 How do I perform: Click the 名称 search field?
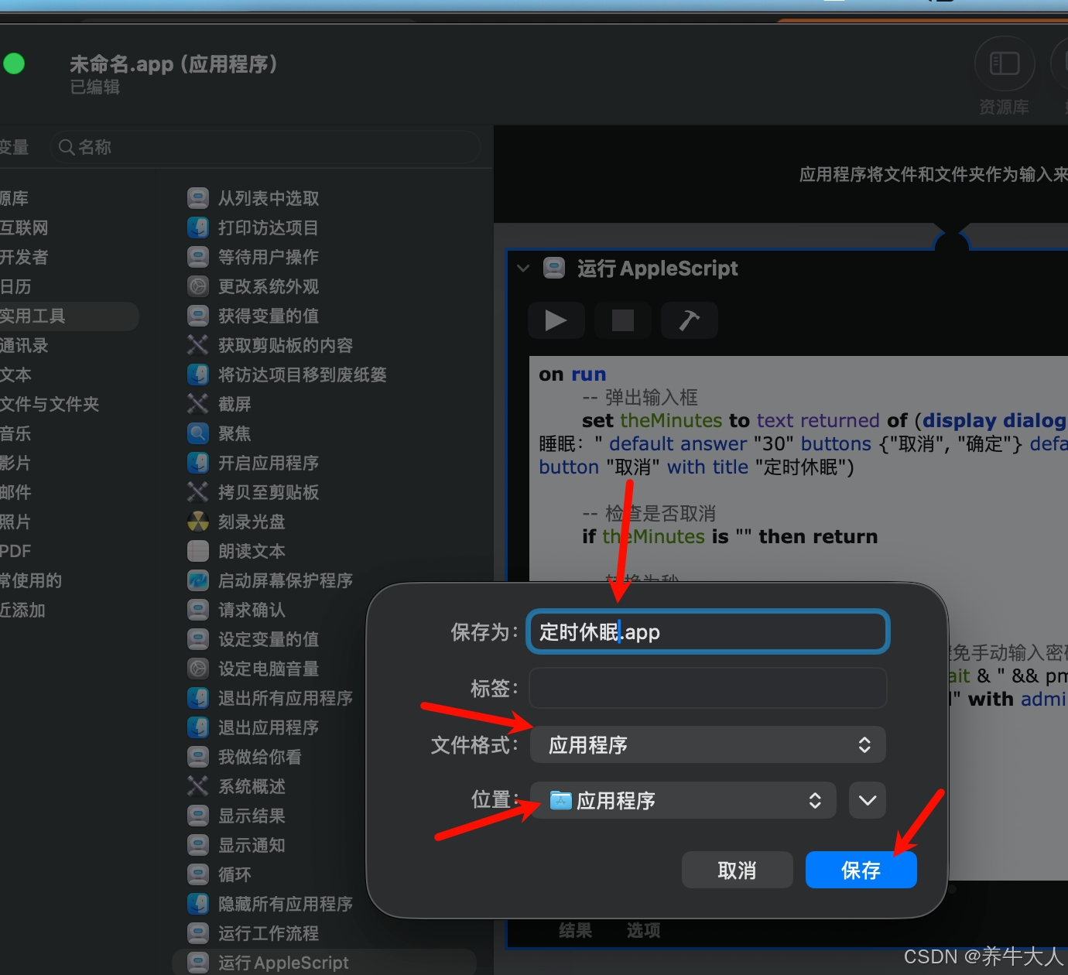pos(265,147)
